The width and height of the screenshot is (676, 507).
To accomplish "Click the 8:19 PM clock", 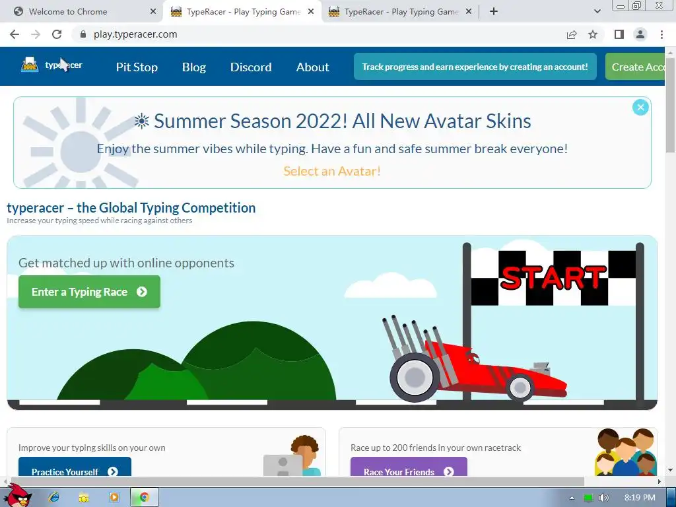I will pyautogui.click(x=640, y=498).
